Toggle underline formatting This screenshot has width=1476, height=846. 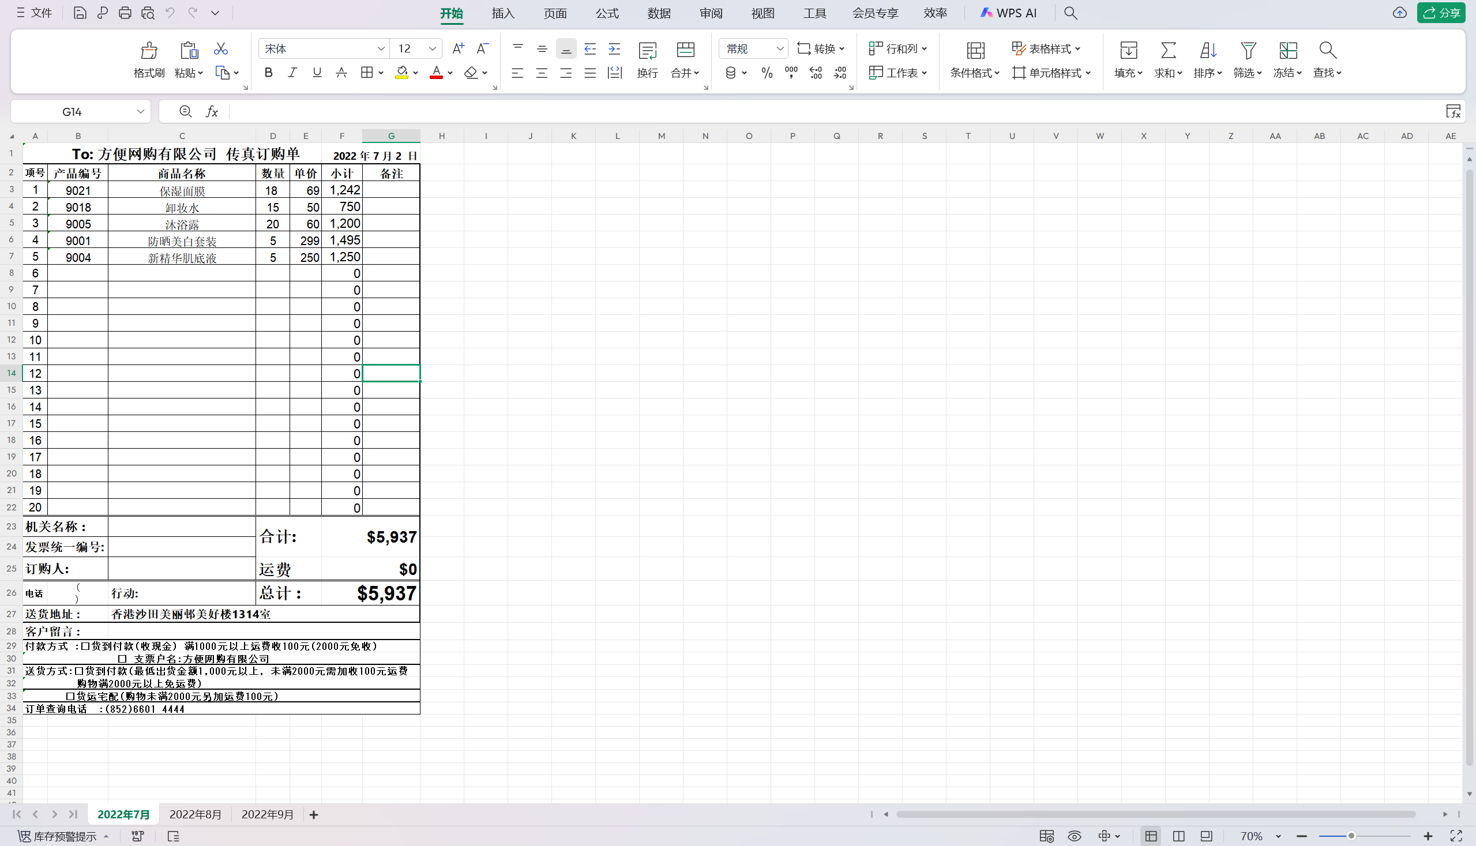tap(317, 73)
